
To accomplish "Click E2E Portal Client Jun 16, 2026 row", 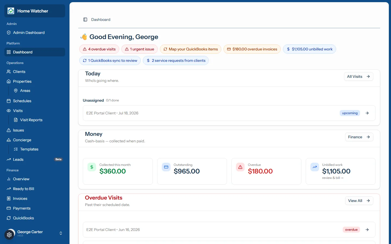I will pyautogui.click(x=229, y=230).
